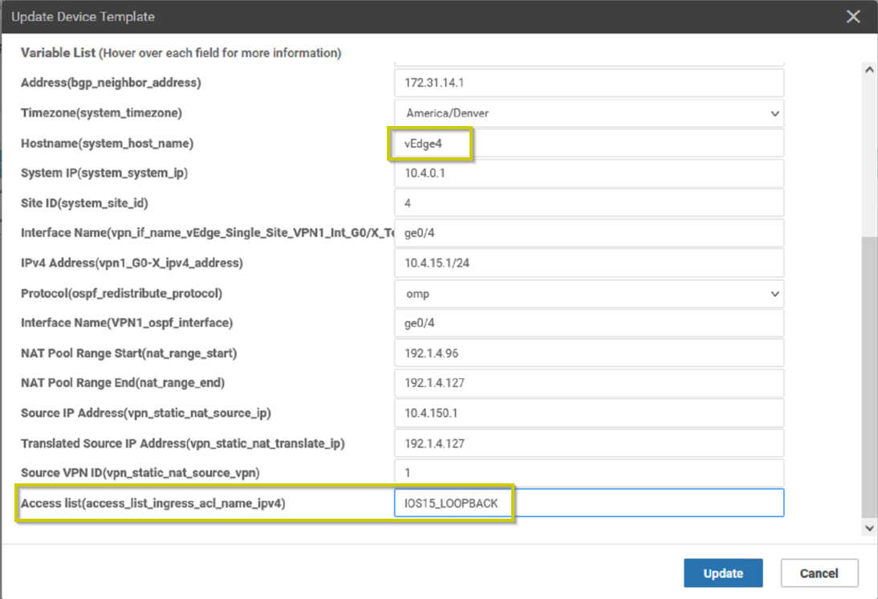This screenshot has width=878, height=599.
Task: Click the bgp_neighbor_address field 172.31.14.1
Action: tap(588, 83)
